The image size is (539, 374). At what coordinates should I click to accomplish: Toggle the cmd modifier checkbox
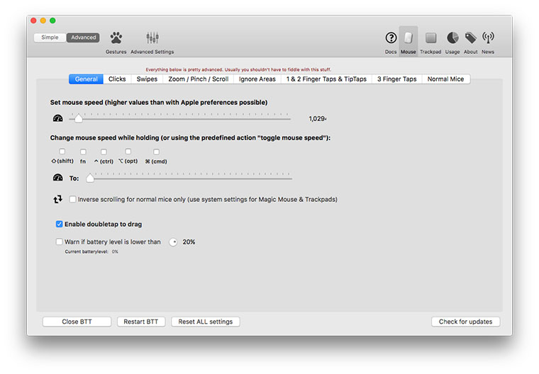pos(157,152)
